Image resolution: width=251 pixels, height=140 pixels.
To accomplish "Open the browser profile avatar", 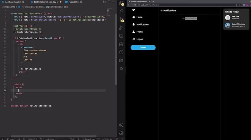I will pos(247,5).
